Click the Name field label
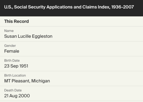Viewport: 143px width, 102px height. (9, 31)
